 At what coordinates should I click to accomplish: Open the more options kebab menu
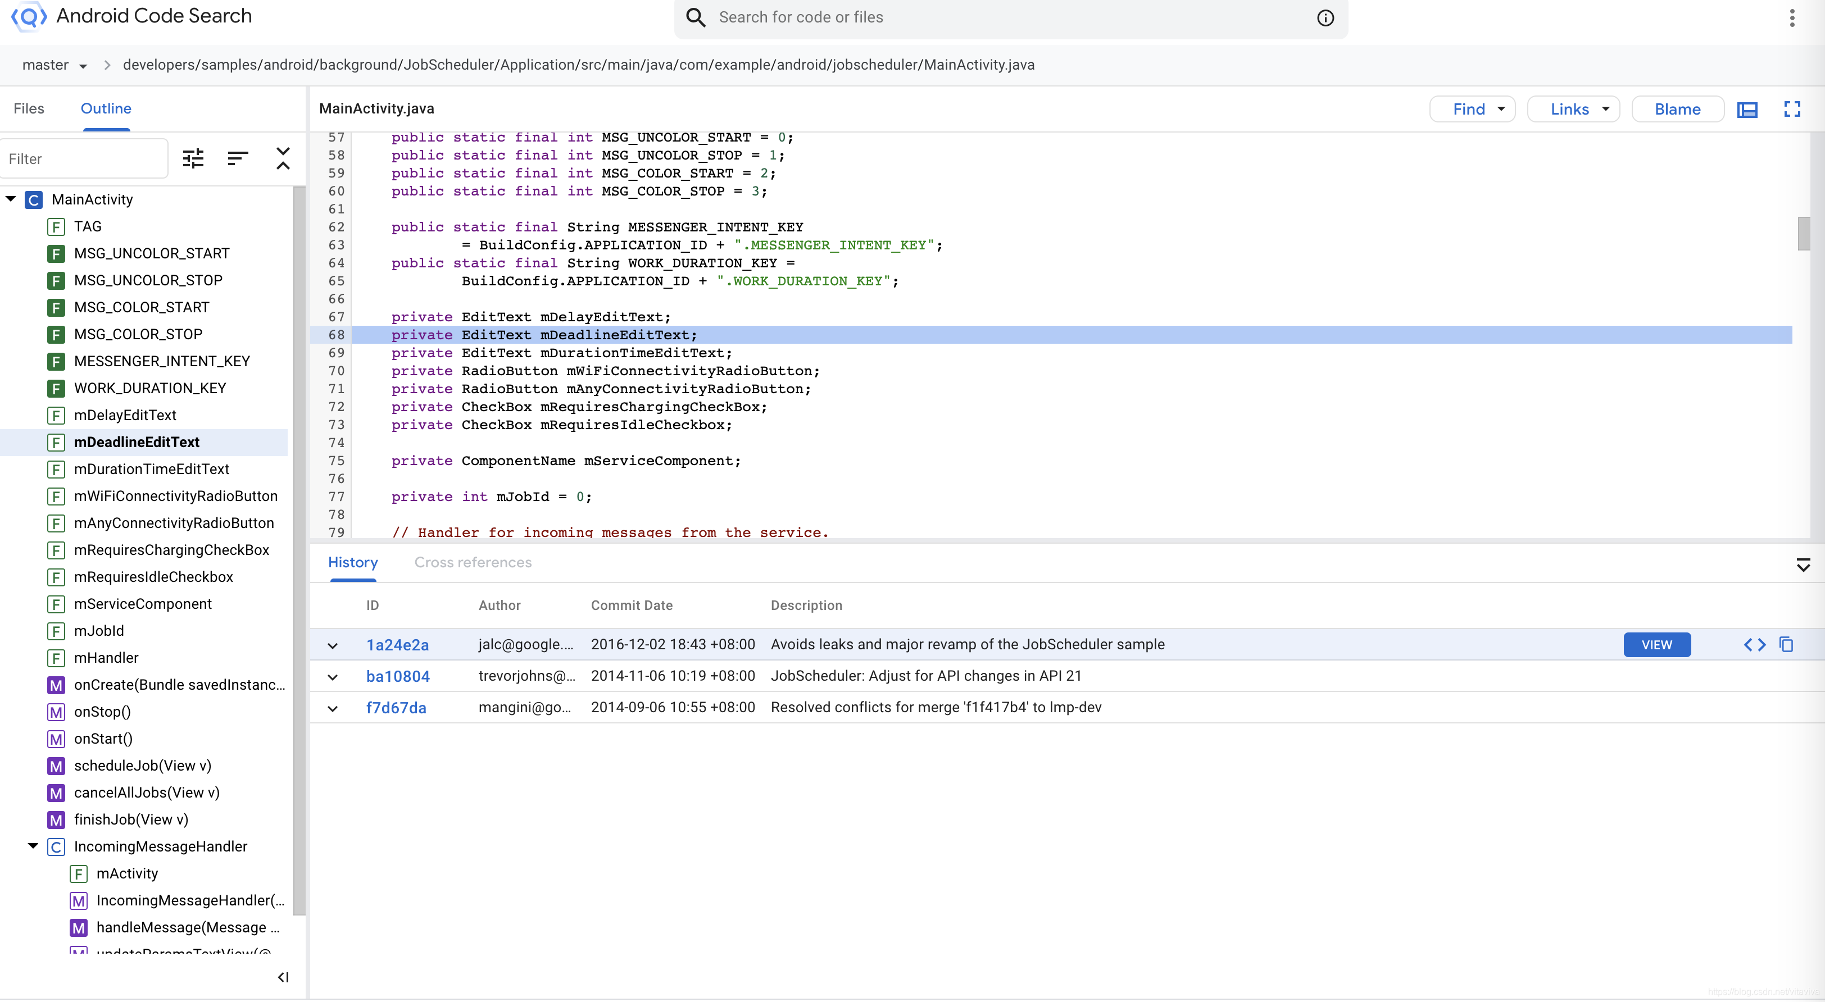click(x=1792, y=18)
